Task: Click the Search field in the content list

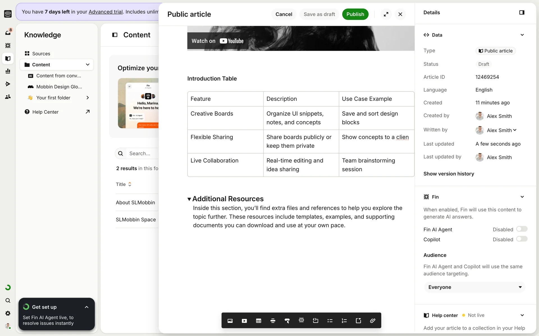Action: click(x=140, y=153)
